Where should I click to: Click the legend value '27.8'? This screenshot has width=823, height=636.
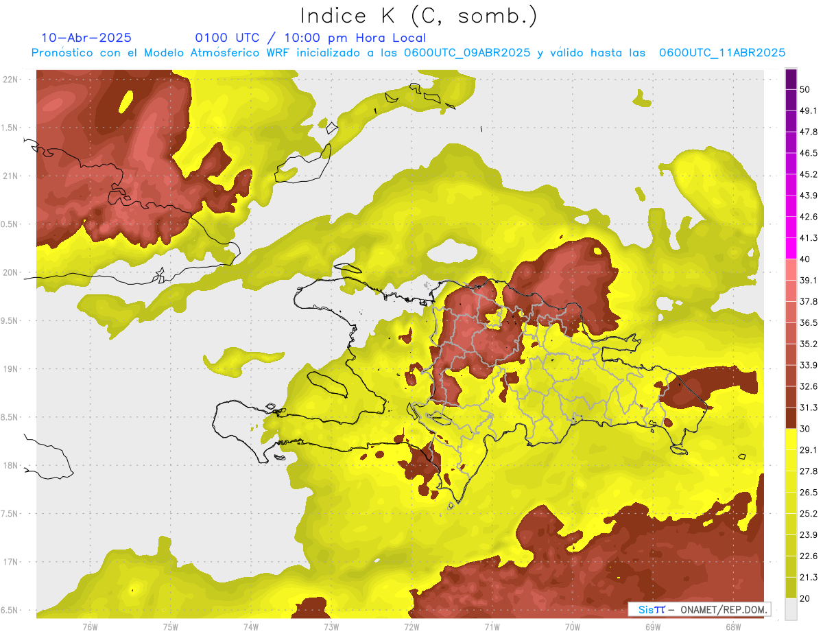tap(809, 471)
